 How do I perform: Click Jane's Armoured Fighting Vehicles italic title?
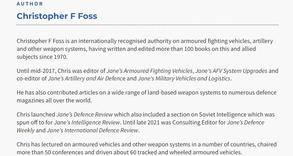149,71
